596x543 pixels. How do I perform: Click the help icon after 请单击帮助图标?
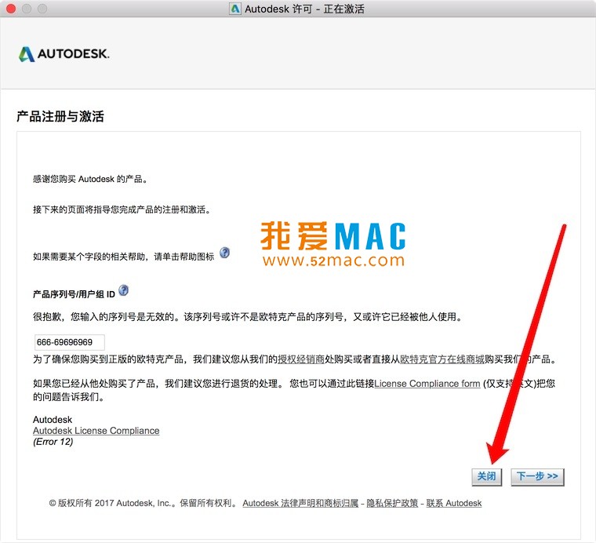pyautogui.click(x=224, y=253)
